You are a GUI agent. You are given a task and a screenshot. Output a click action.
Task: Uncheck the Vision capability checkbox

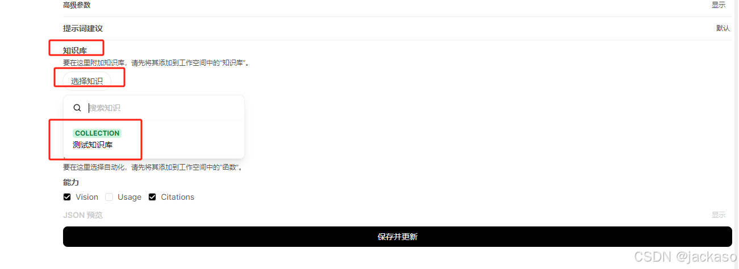tap(67, 197)
